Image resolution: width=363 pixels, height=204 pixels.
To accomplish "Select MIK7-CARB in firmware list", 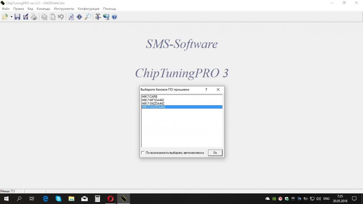I will pyautogui.click(x=182, y=97).
